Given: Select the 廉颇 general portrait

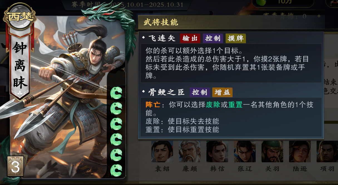Looking at the screenshot, I should click(190, 151).
